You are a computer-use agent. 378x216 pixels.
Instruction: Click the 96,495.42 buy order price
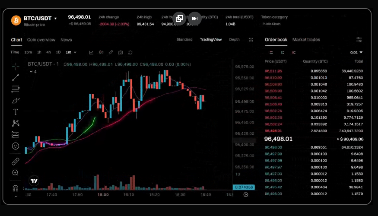[273, 187]
